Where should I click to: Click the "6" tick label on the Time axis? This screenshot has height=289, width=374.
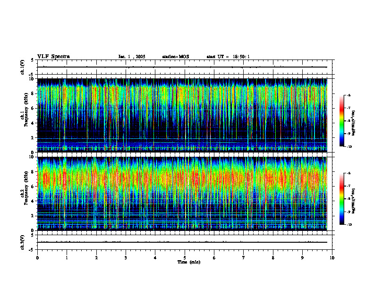[214, 258]
